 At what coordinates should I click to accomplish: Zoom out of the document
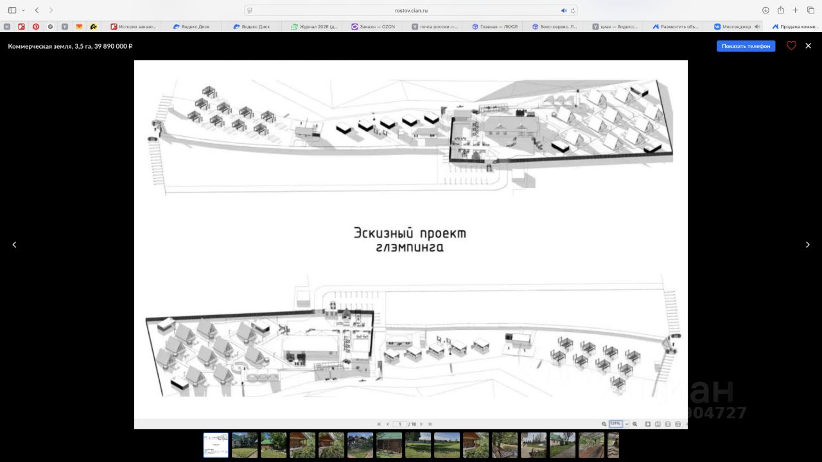[604, 424]
